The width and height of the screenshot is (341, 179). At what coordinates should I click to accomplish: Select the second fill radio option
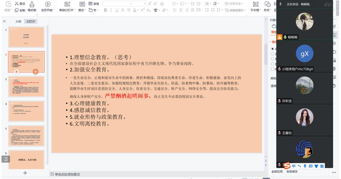272,54
